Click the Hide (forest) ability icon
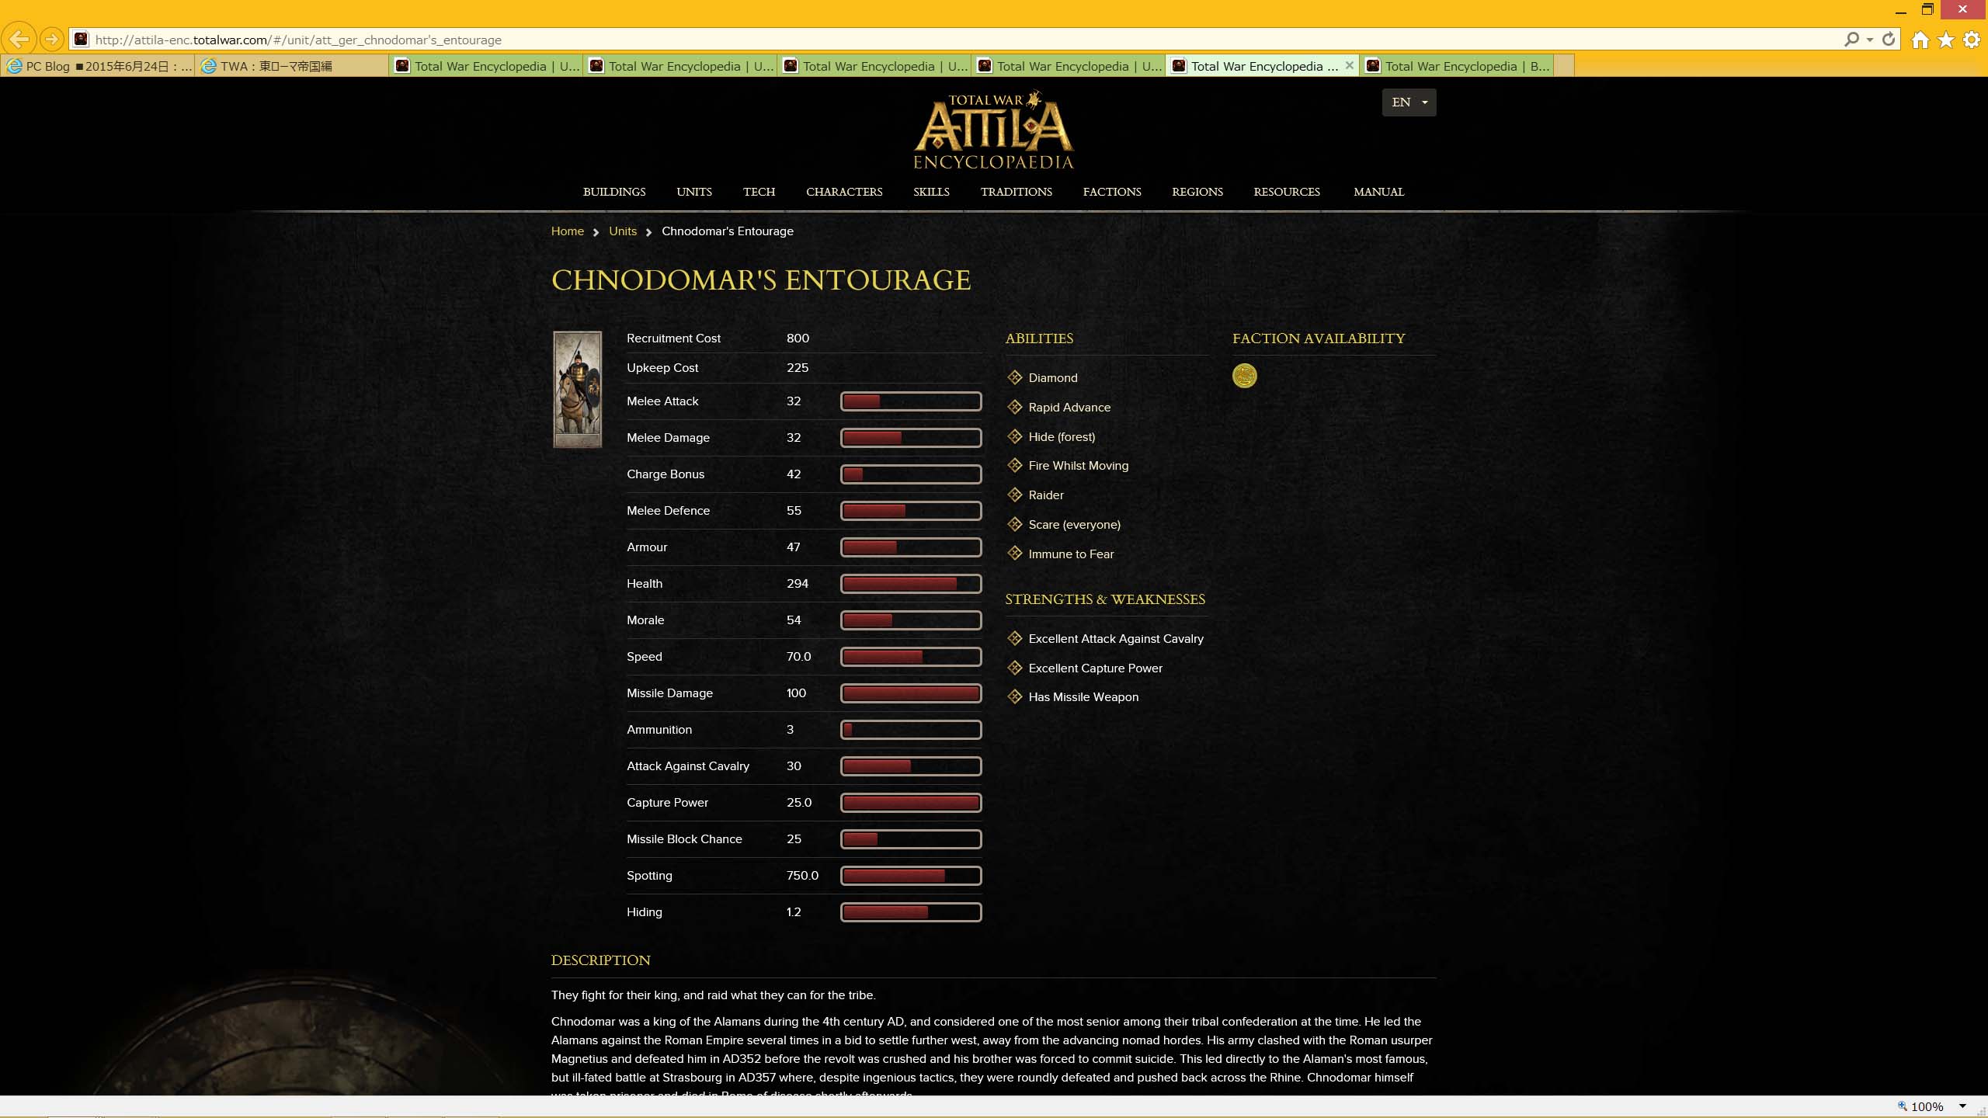The width and height of the screenshot is (1988, 1118). [x=1014, y=436]
